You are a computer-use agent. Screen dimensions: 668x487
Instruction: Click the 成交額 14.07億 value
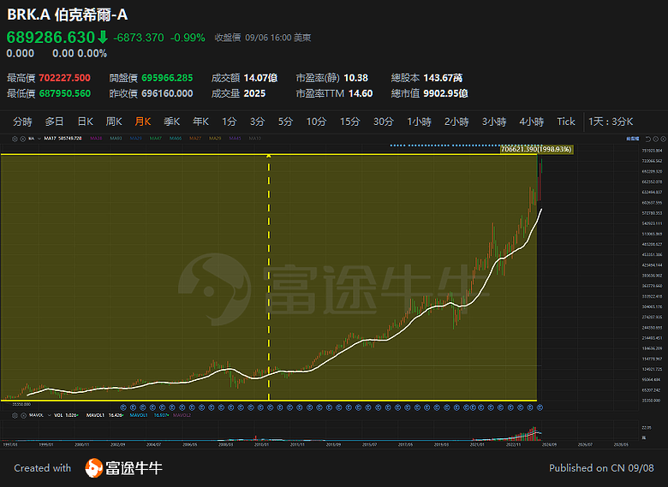(260, 78)
